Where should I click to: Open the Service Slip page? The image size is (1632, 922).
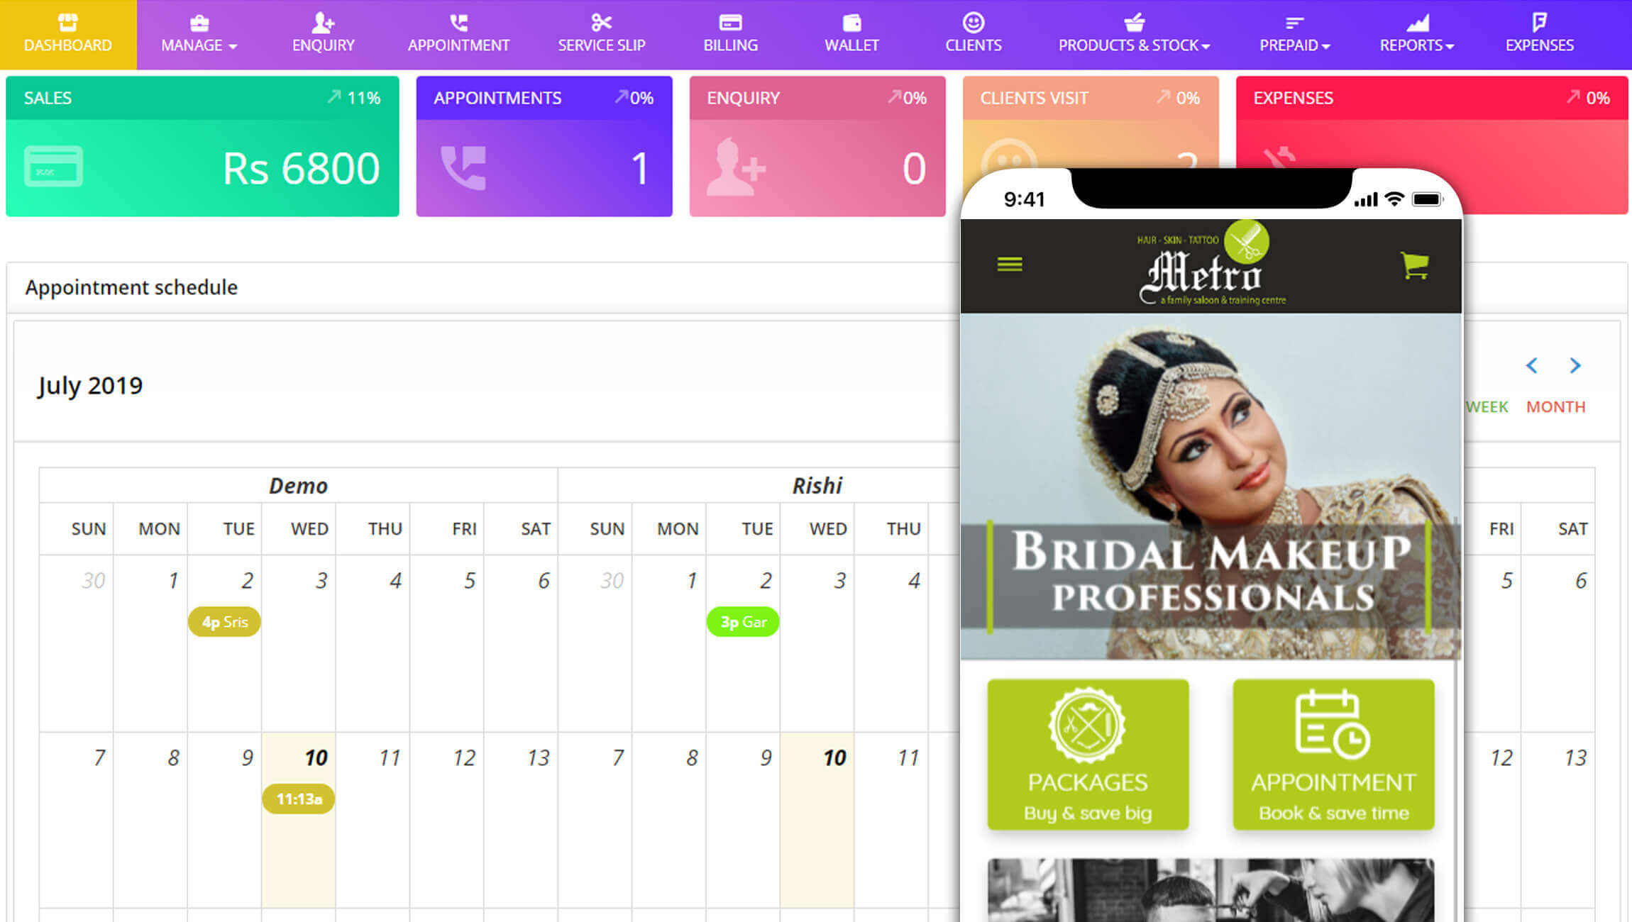[x=601, y=34]
